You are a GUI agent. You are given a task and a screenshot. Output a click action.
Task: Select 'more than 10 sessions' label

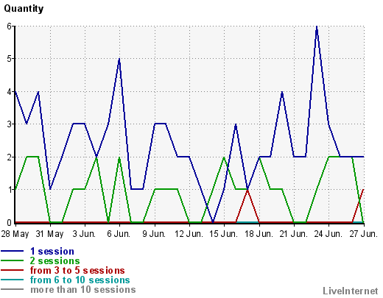(x=83, y=290)
